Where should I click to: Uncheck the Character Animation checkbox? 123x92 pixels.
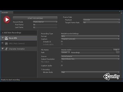click(x=3, y=49)
